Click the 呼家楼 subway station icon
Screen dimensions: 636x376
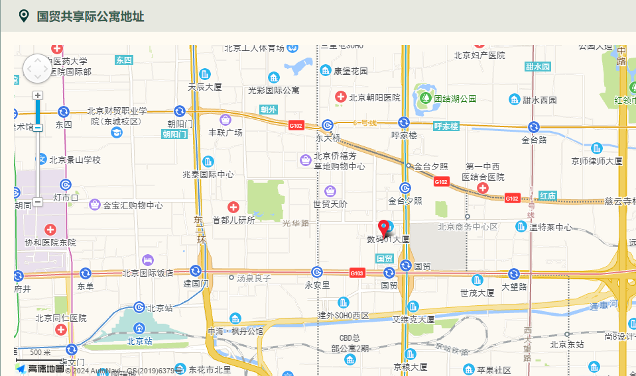point(404,122)
